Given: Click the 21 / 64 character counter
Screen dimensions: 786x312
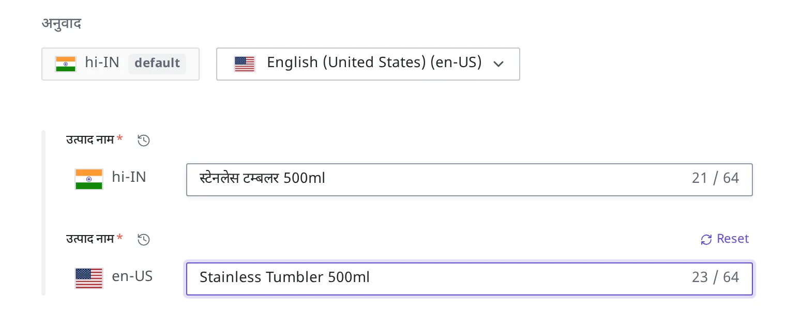Looking at the screenshot, I should click(716, 178).
